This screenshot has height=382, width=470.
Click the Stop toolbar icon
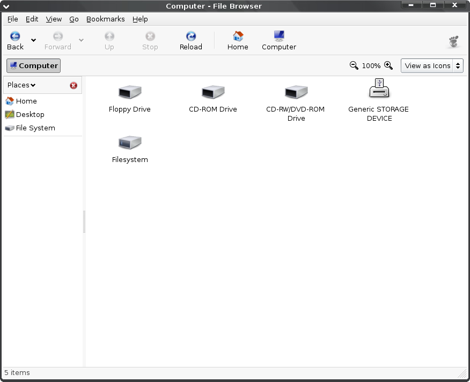(x=150, y=36)
